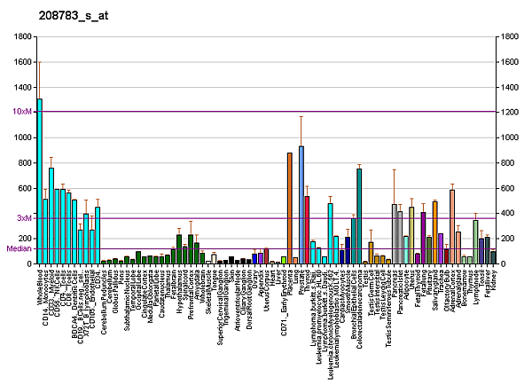Select the purple 10xM threshold label

coord(23,112)
